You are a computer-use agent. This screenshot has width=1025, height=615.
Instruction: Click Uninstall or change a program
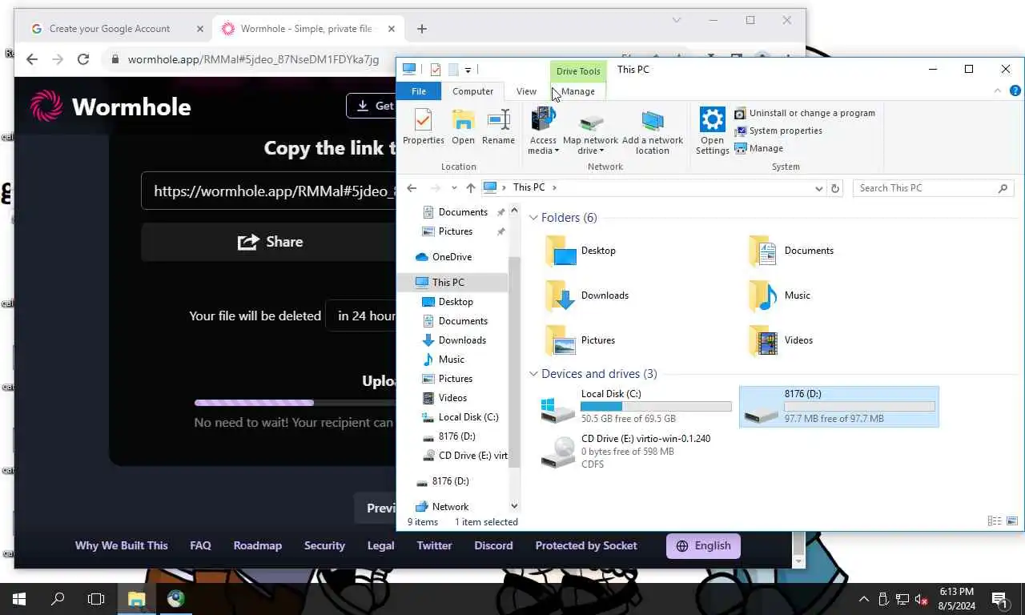coord(805,113)
